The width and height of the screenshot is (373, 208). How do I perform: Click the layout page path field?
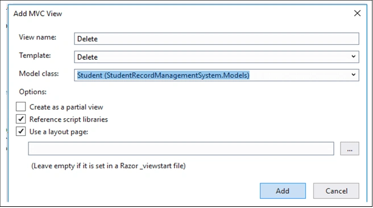(x=181, y=148)
